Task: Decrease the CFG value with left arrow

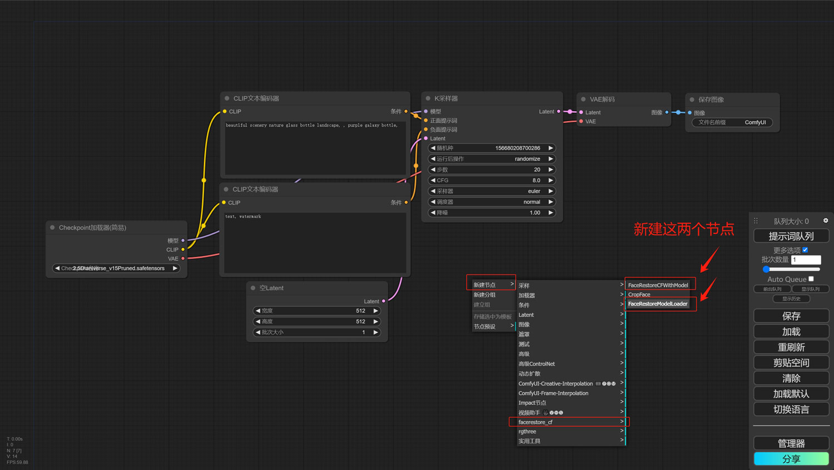Action: pos(433,180)
